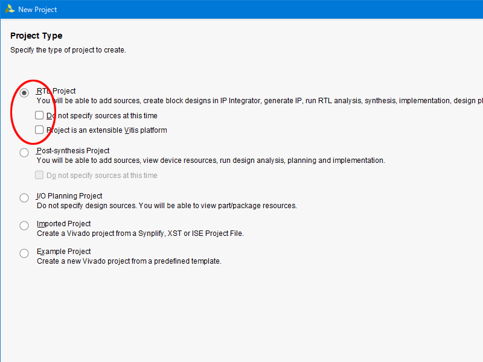Click the 'Post-synthesis Project' label text
The width and height of the screenshot is (483, 362).
point(73,151)
